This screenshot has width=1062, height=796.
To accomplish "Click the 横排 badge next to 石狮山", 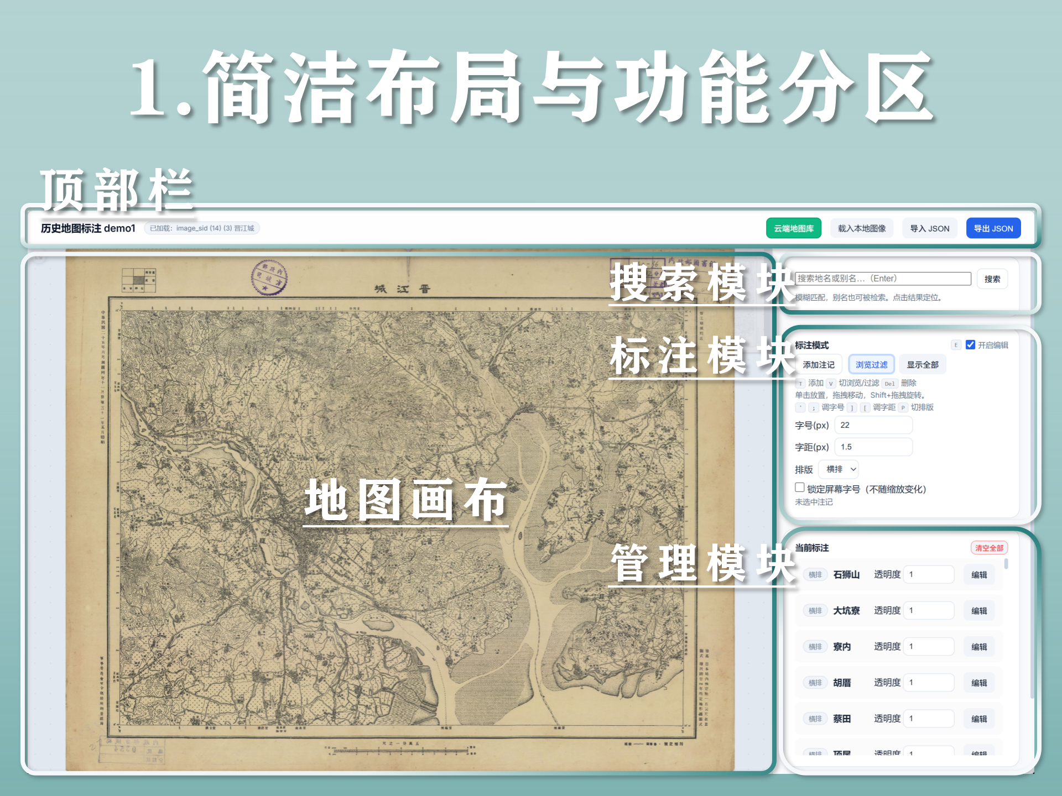I will tap(815, 575).
